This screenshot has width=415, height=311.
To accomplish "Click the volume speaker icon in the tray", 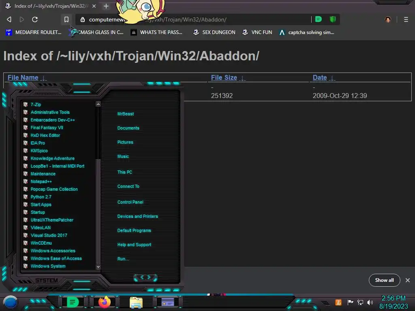I will click(x=370, y=302).
